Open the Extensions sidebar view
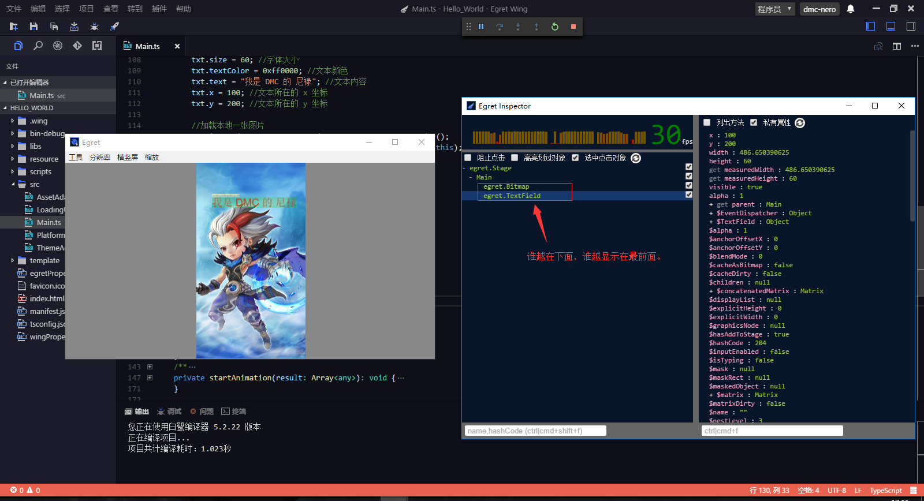The height and width of the screenshot is (501, 924). pos(97,46)
